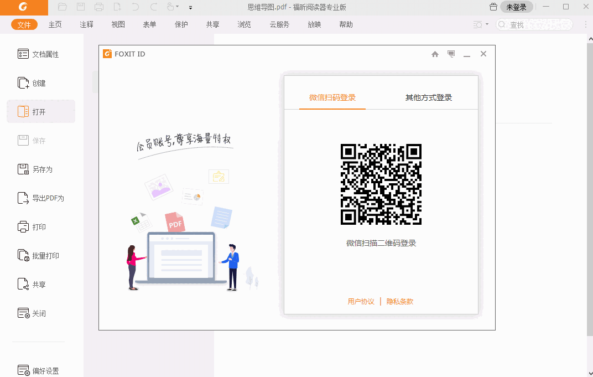Image resolution: width=593 pixels, height=377 pixels.
Task: Click the gift box icon in title bar
Action: point(493,7)
